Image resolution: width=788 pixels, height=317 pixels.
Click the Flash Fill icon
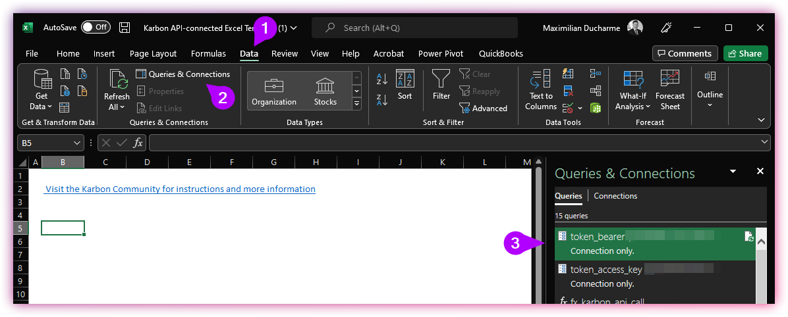(569, 74)
